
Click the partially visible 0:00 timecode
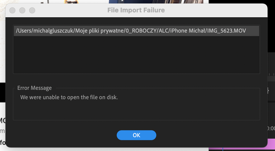tap(271, 128)
